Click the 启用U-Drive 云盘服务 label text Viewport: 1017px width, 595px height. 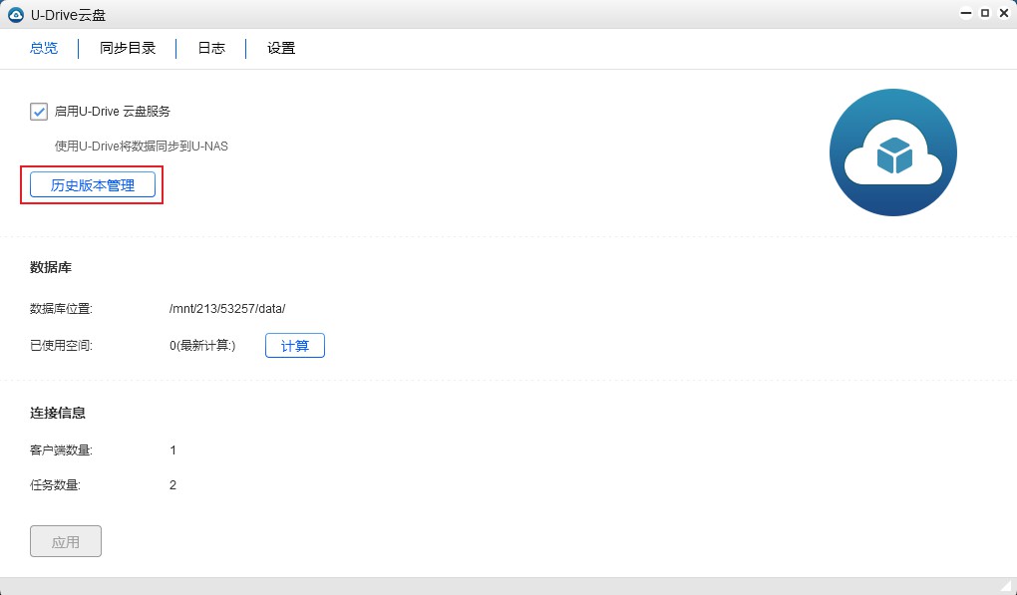[x=119, y=112]
